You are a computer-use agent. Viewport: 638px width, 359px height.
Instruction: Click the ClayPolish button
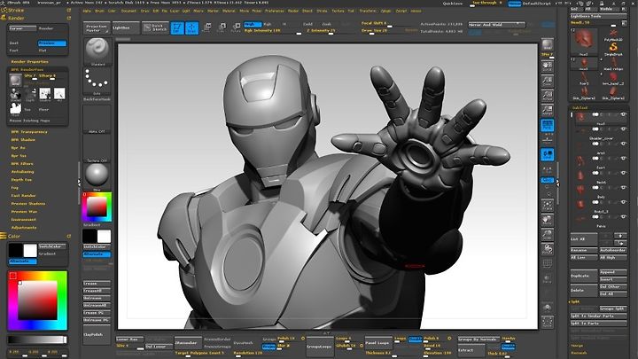(97, 334)
